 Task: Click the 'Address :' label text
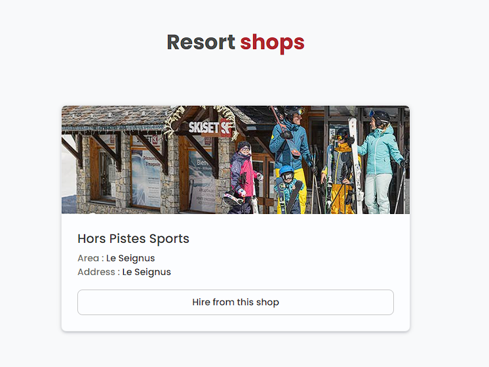(x=98, y=272)
